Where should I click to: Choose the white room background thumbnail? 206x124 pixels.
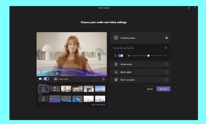[89, 89]
